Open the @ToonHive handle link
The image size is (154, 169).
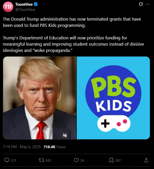click(25, 10)
